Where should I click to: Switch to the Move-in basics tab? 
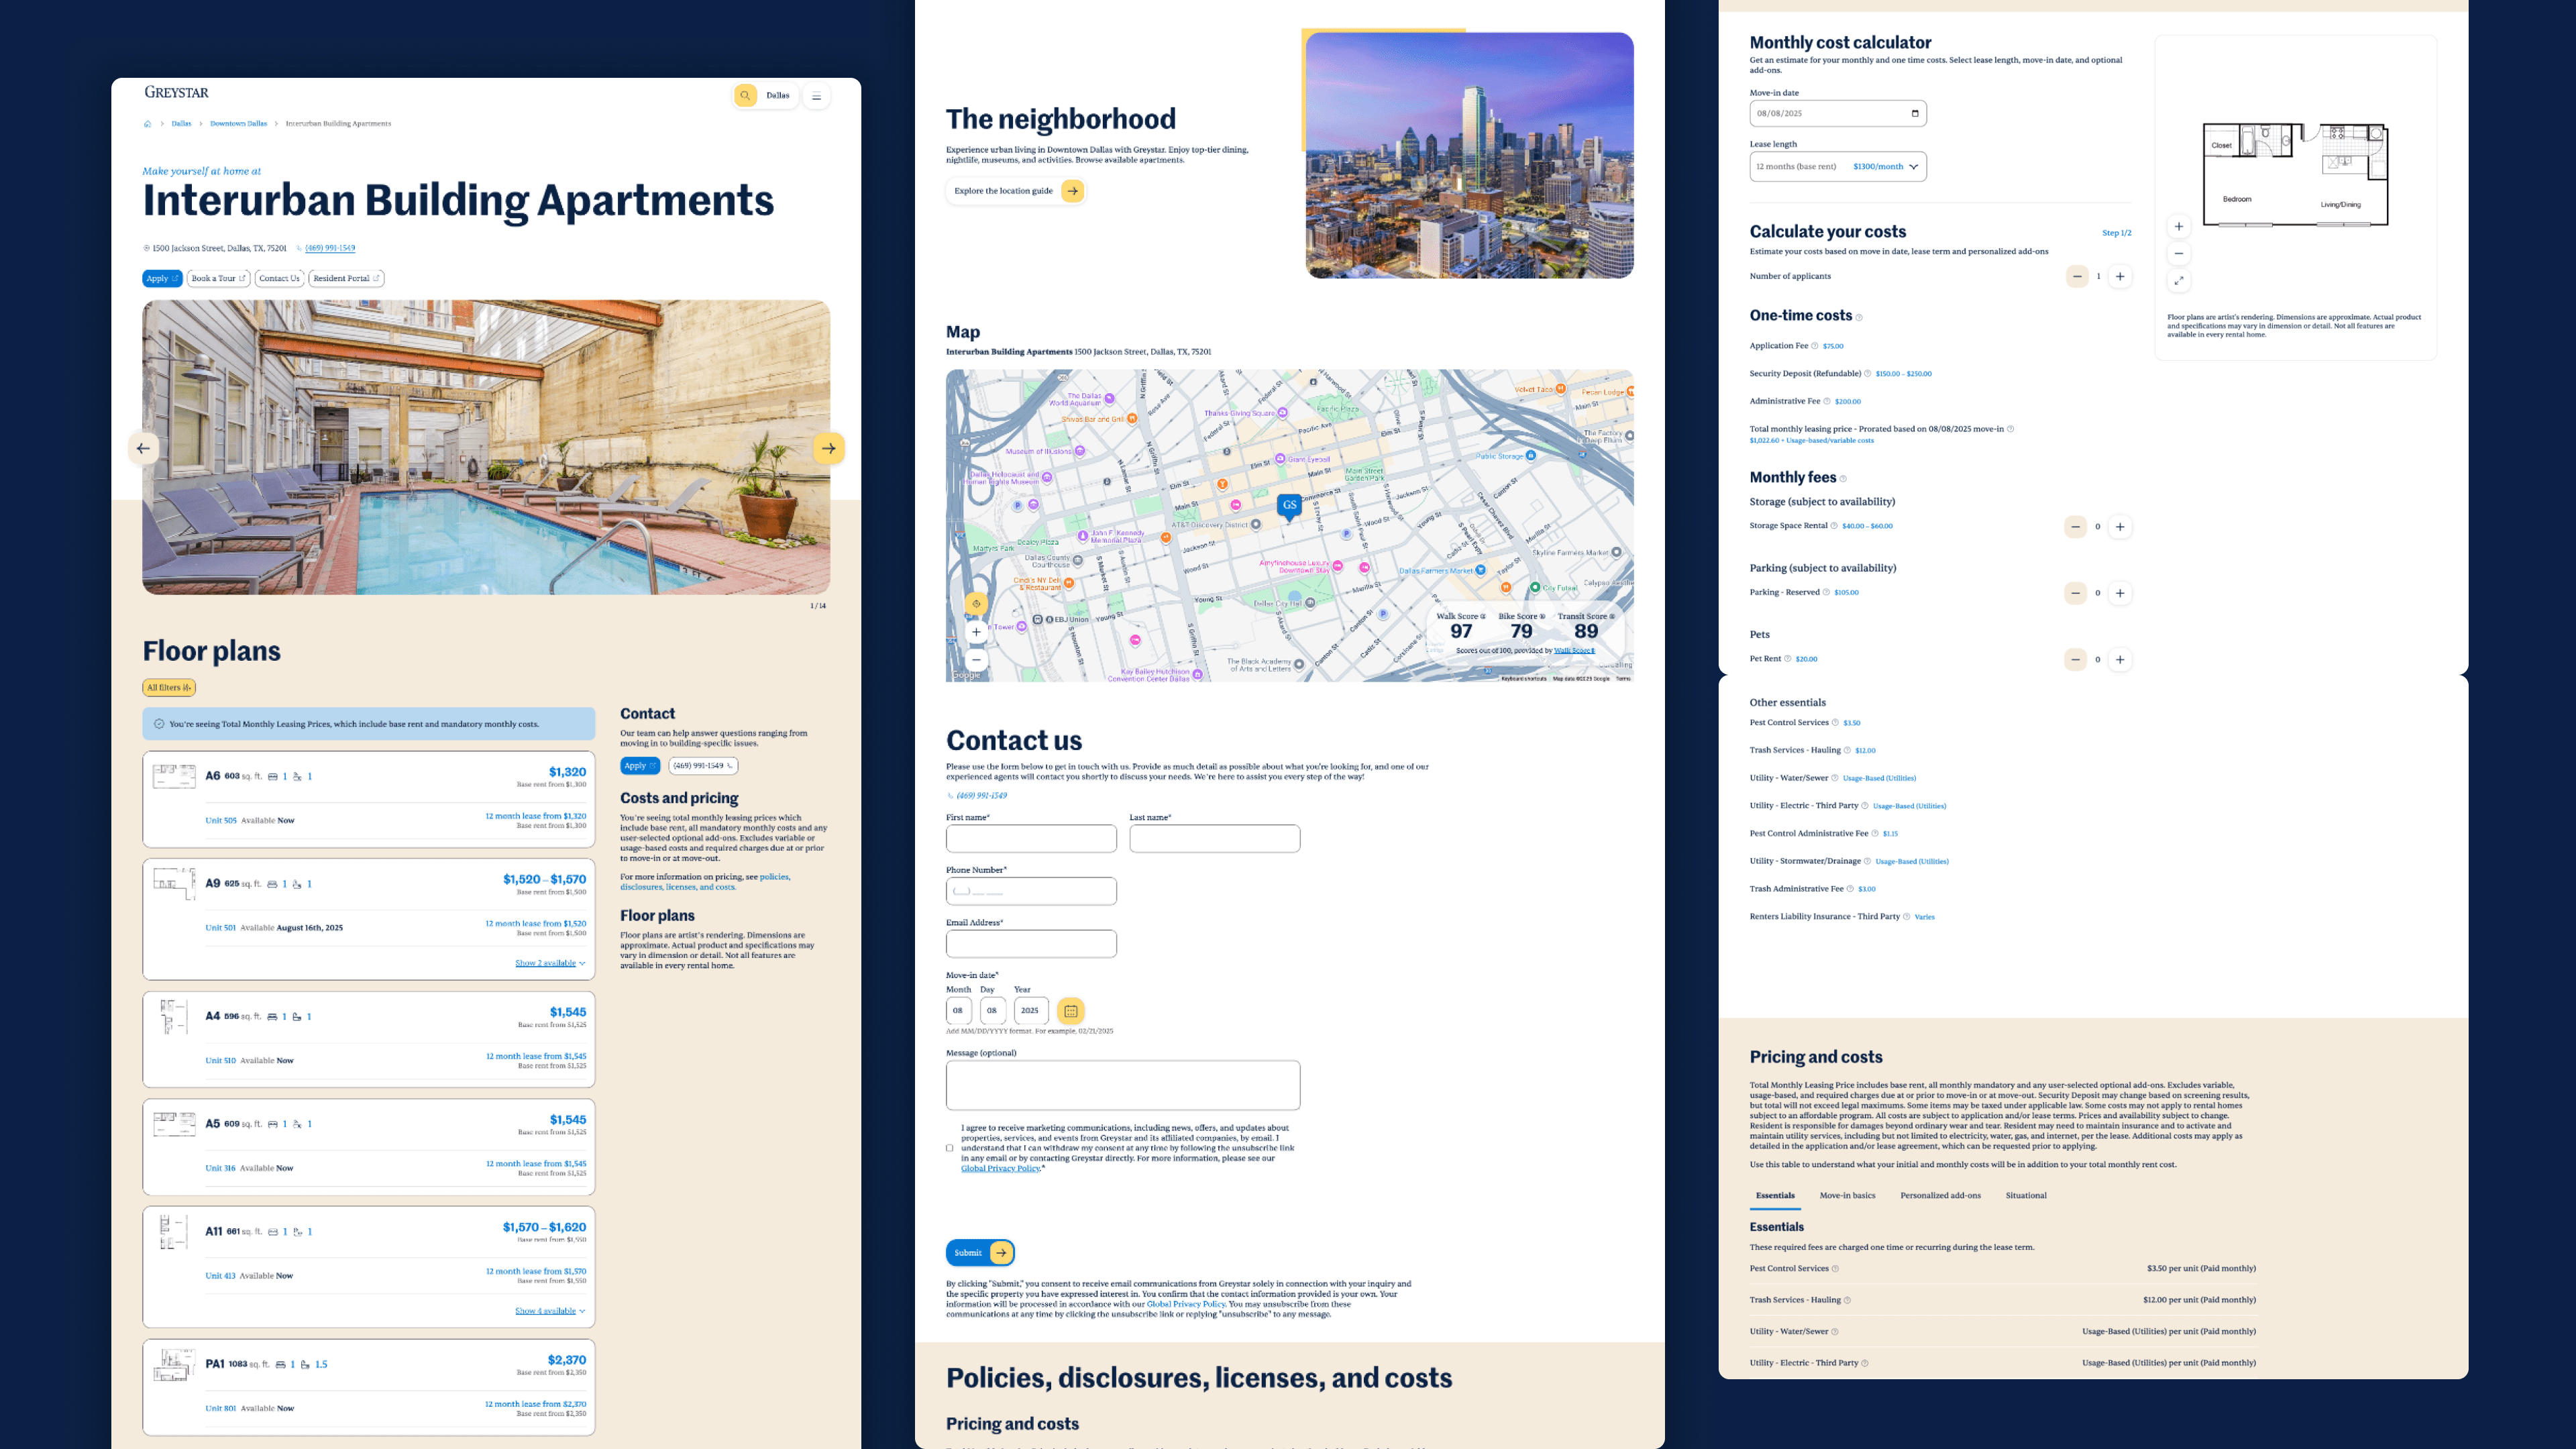click(x=1847, y=1195)
